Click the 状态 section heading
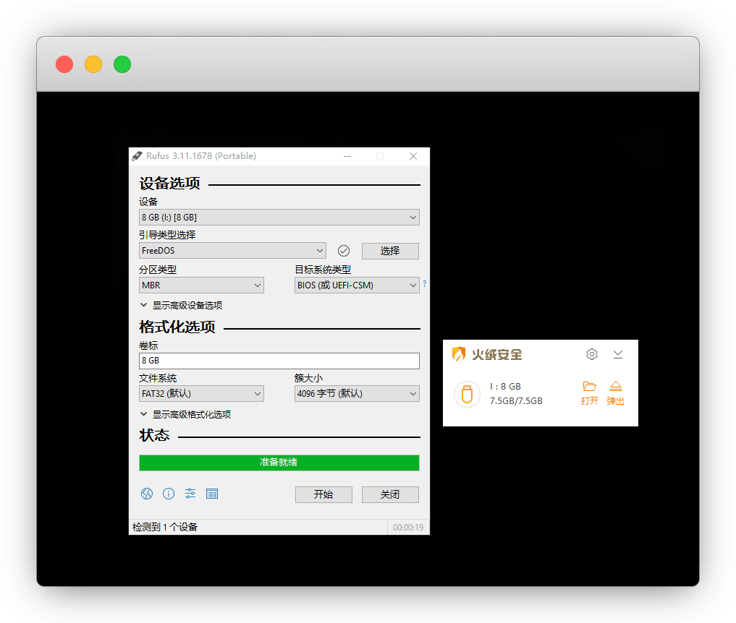This screenshot has width=736, height=623. 154,435
